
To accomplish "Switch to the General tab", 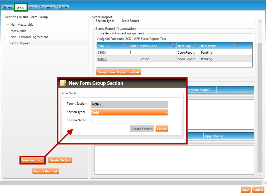I will pos(8,7).
